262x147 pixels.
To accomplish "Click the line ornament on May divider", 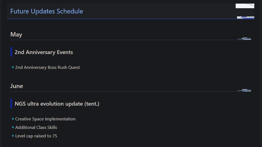I will [x=244, y=39].
